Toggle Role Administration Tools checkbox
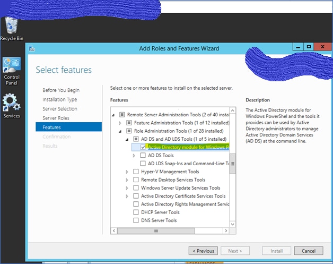Image resolution: width=333 pixels, height=264 pixels. pyautogui.click(x=129, y=131)
